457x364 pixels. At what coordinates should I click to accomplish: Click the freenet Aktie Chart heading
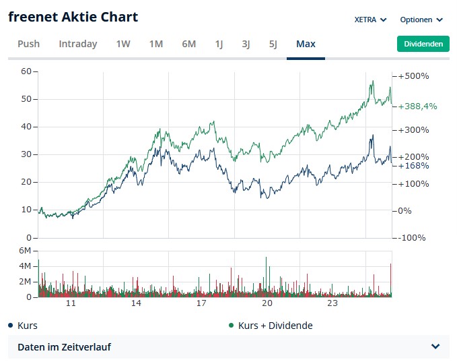73,17
